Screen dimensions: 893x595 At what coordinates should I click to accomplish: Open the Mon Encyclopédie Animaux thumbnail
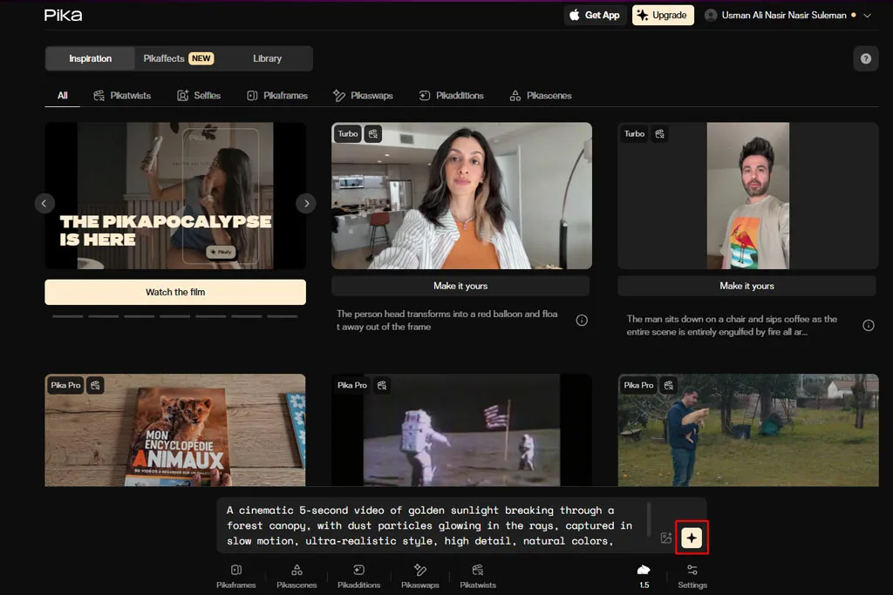pyautogui.click(x=175, y=430)
